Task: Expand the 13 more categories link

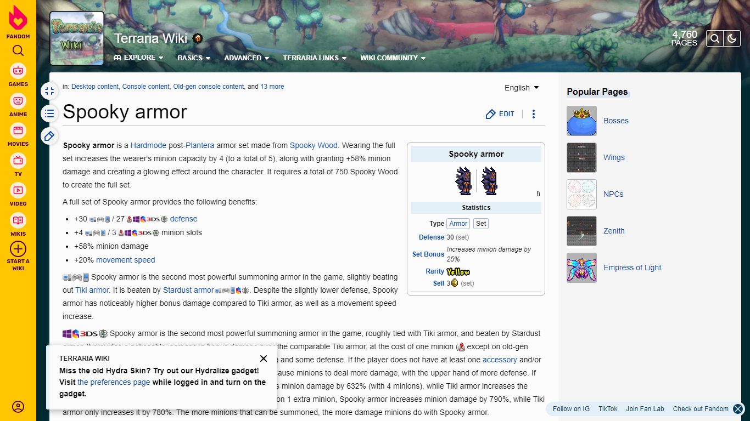Action: tap(272, 87)
